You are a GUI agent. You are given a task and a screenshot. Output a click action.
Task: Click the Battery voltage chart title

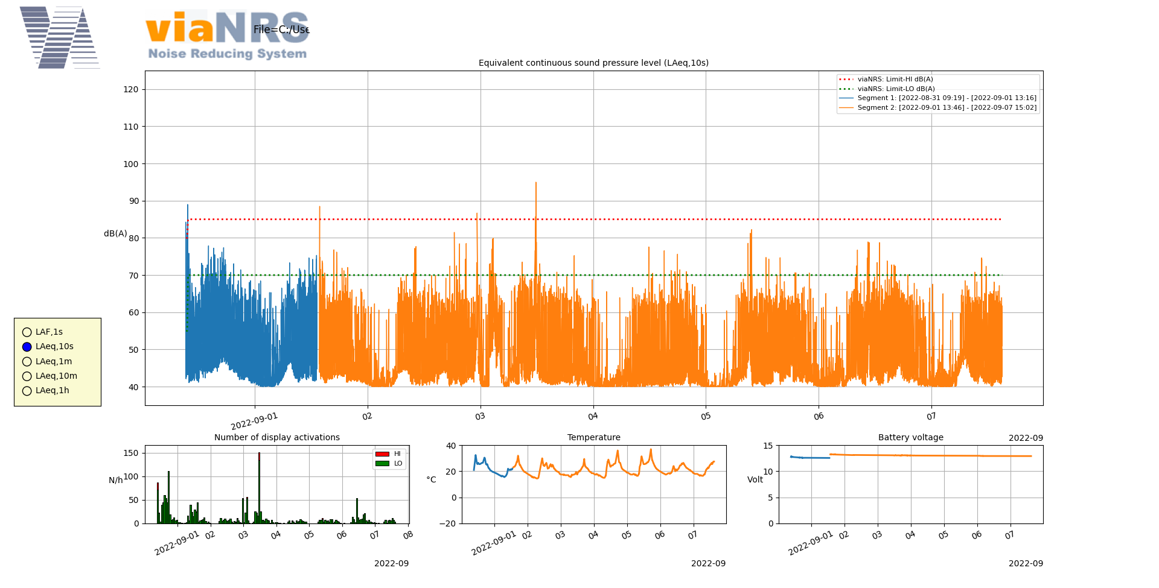tap(910, 438)
